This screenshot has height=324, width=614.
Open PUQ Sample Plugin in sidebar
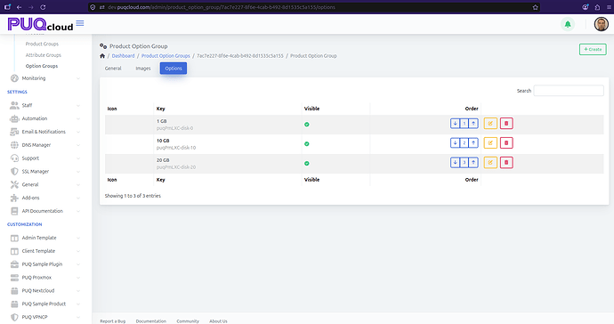[x=42, y=264]
